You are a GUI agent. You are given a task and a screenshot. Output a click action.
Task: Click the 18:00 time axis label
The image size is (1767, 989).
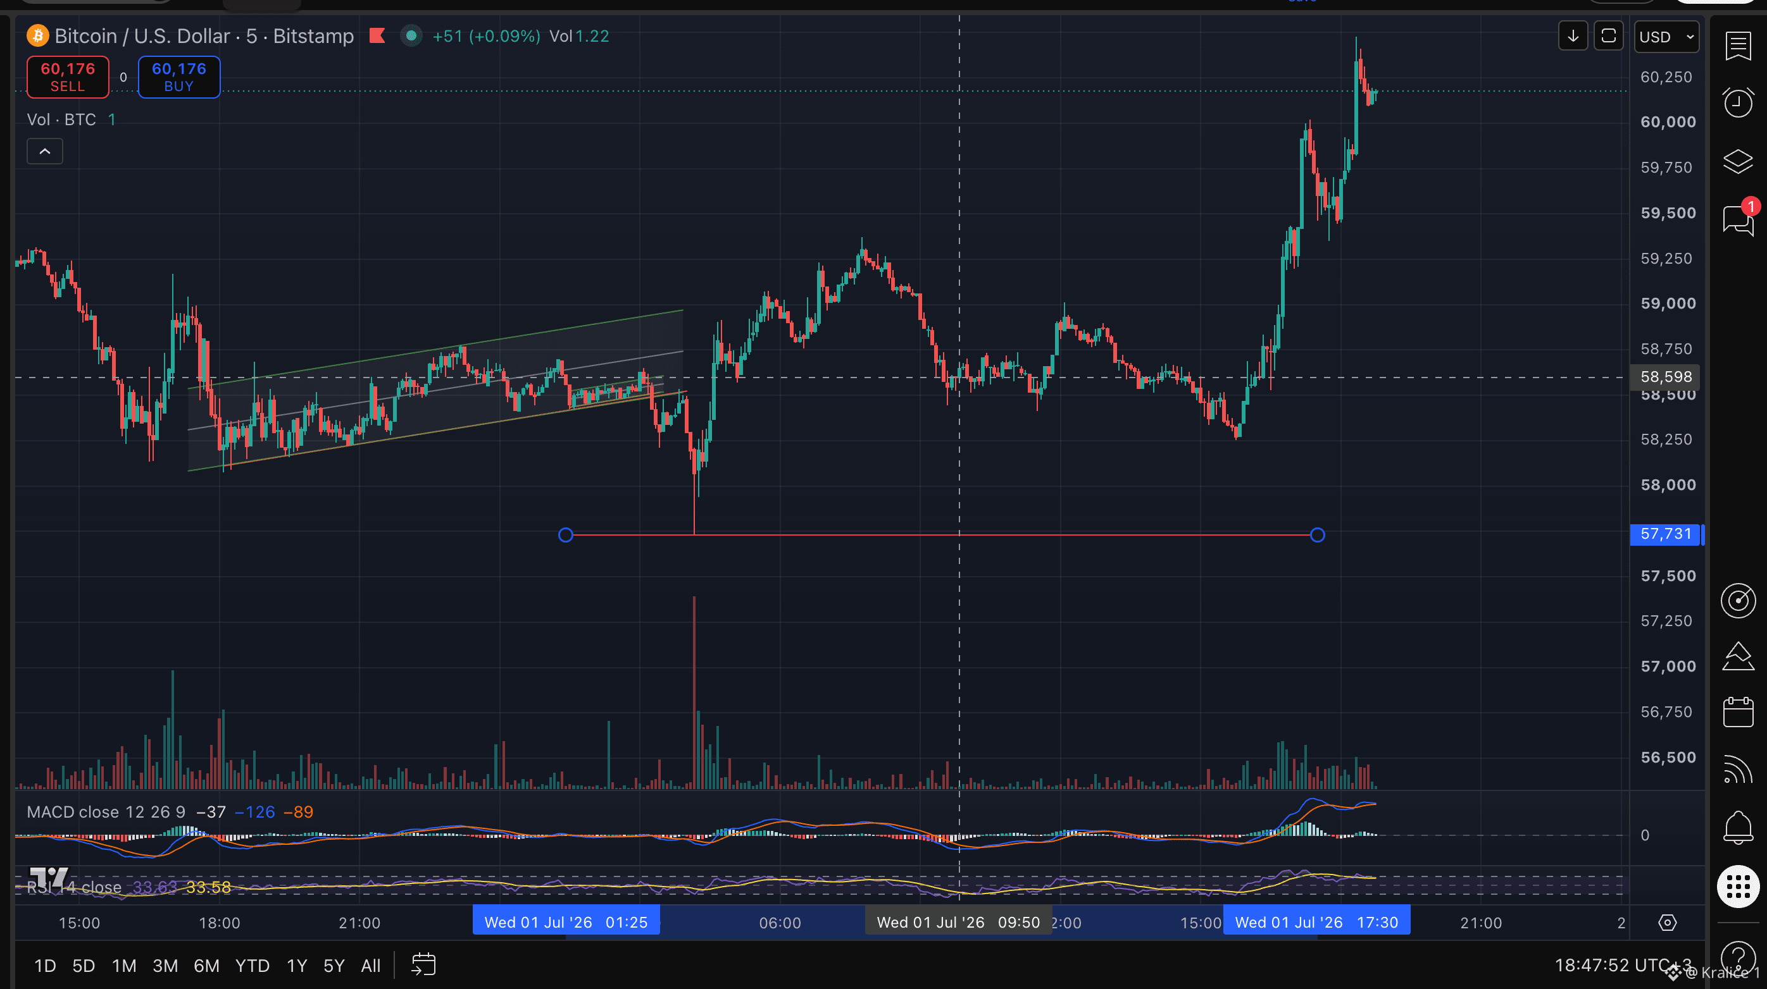(x=220, y=923)
